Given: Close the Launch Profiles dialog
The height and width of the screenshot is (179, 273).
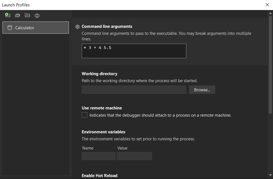Looking at the screenshot, I should click(x=267, y=5).
